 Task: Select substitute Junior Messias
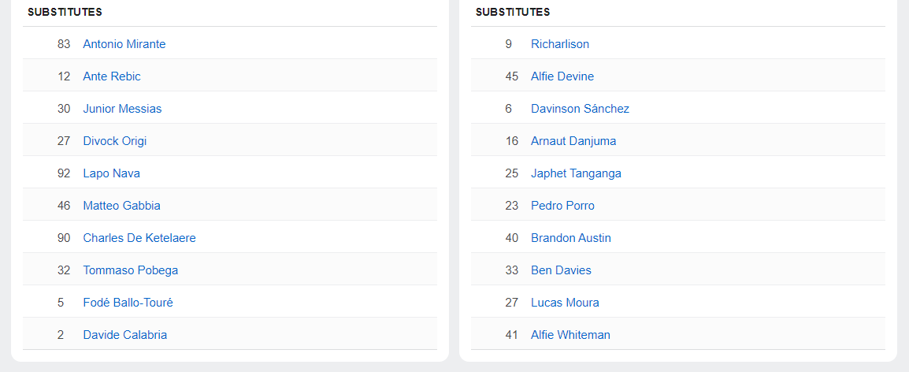point(122,109)
